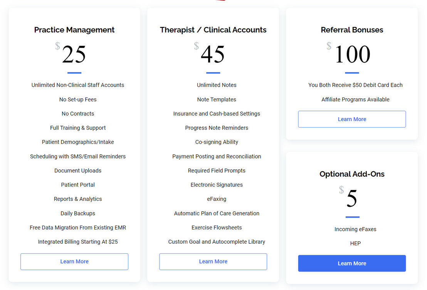Click 'Scheduling with SMS/Email Reminders' text

click(x=77, y=157)
